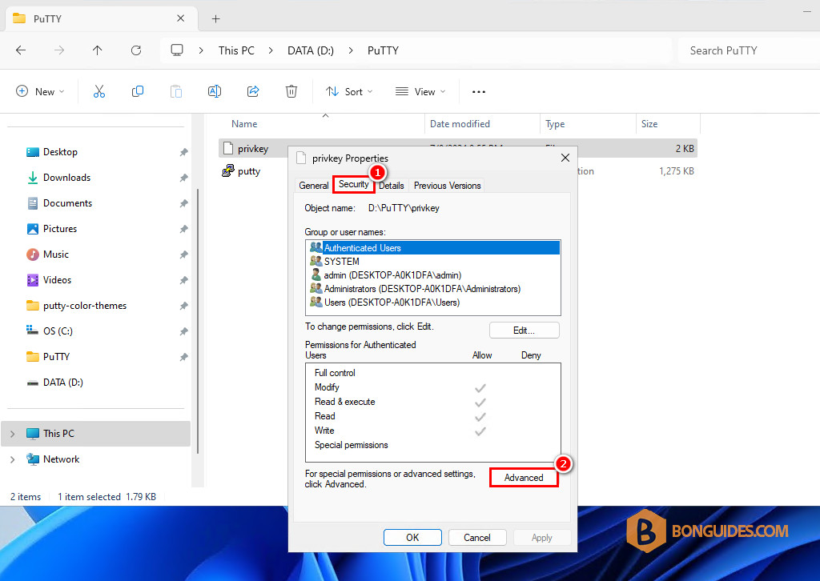Image resolution: width=820 pixels, height=581 pixels.
Task: Open the View dropdown
Action: pos(420,91)
